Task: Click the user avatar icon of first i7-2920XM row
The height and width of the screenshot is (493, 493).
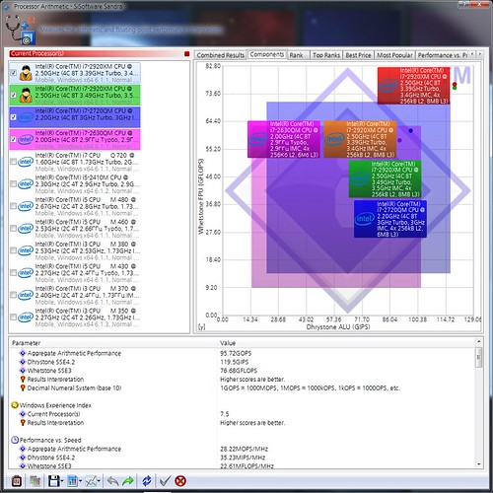Action: point(26,73)
